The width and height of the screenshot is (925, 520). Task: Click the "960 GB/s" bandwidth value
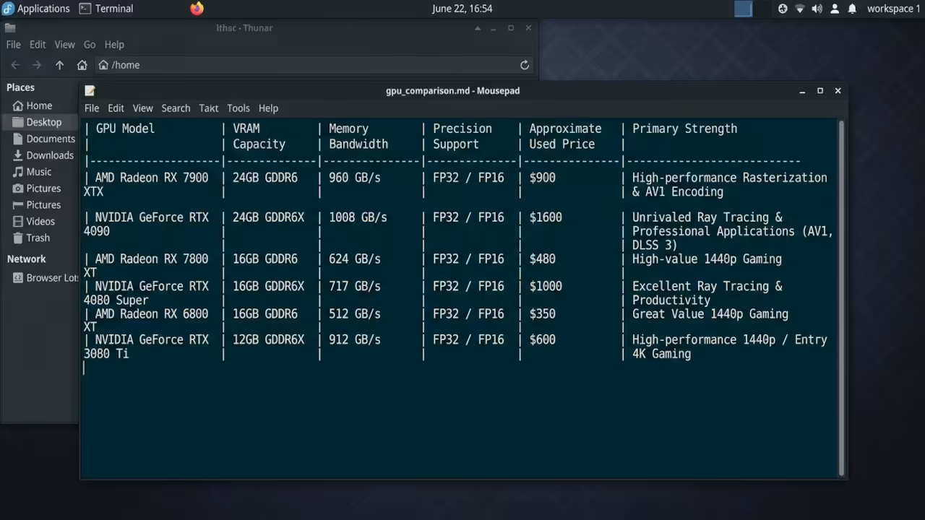point(354,178)
